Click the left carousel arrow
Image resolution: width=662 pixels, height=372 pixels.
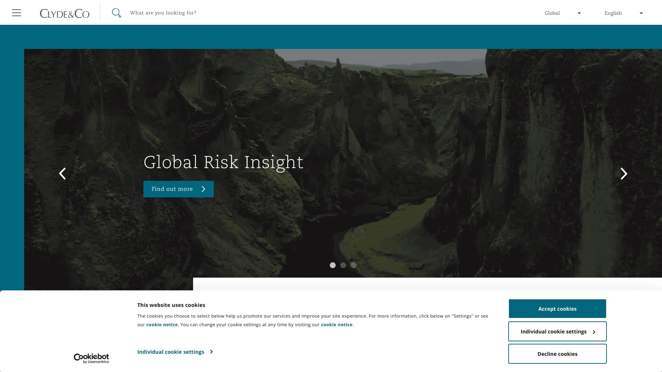62,174
